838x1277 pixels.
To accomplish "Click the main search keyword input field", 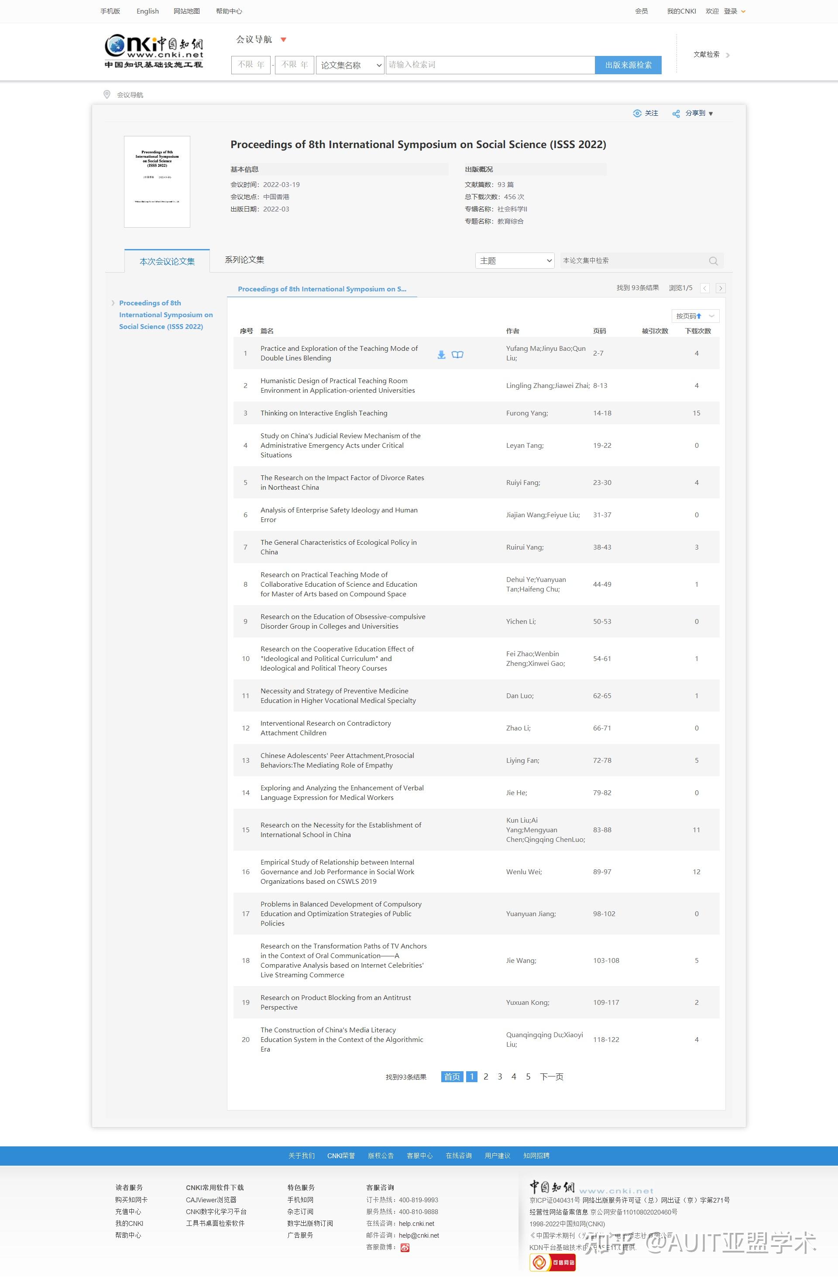I will point(490,65).
